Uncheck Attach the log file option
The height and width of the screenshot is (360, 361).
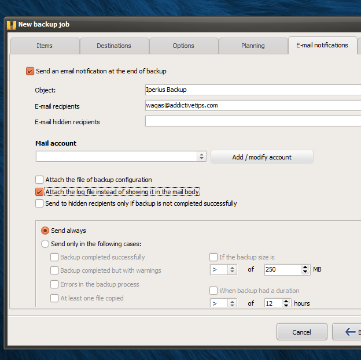click(x=39, y=192)
